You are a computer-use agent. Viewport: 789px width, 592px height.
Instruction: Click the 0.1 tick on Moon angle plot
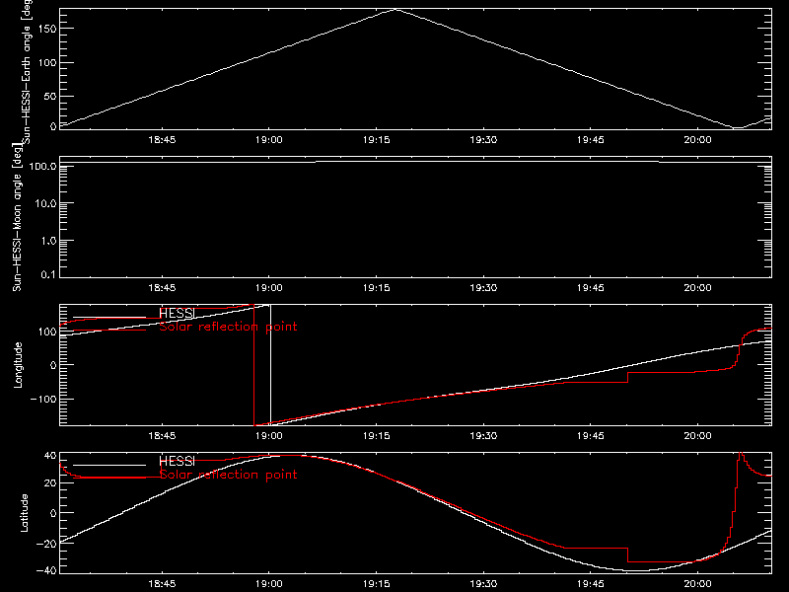[48, 274]
